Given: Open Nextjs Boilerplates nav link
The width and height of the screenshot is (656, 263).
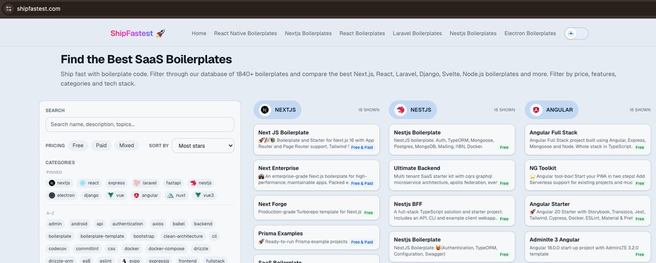Looking at the screenshot, I should pos(308,33).
